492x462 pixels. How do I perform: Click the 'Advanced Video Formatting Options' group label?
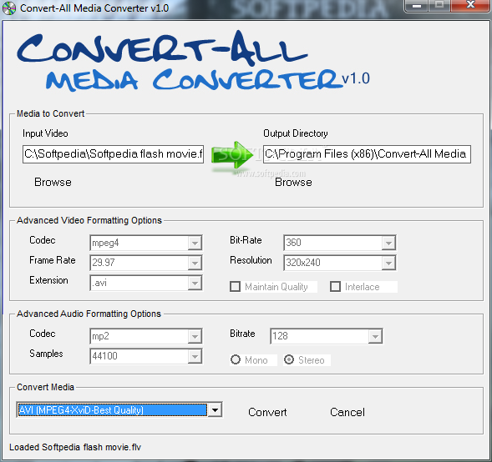pos(89,220)
